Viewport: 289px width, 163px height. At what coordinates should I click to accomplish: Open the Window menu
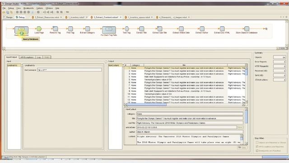click(x=49, y=8)
